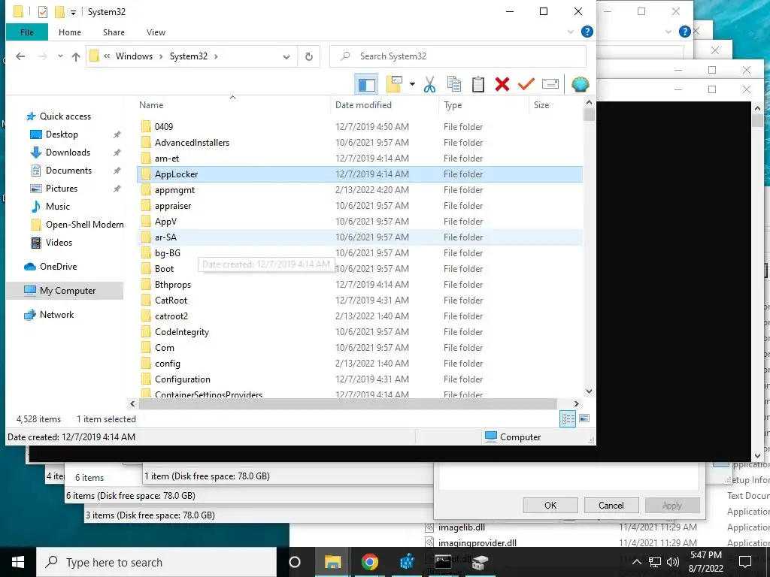Click the Windows breadcrumb segment
Image resolution: width=770 pixels, height=577 pixels.
coord(134,56)
